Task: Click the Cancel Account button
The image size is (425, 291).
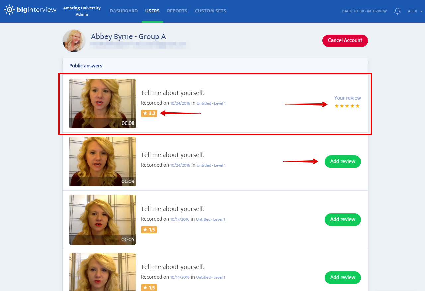Action: tap(345, 40)
